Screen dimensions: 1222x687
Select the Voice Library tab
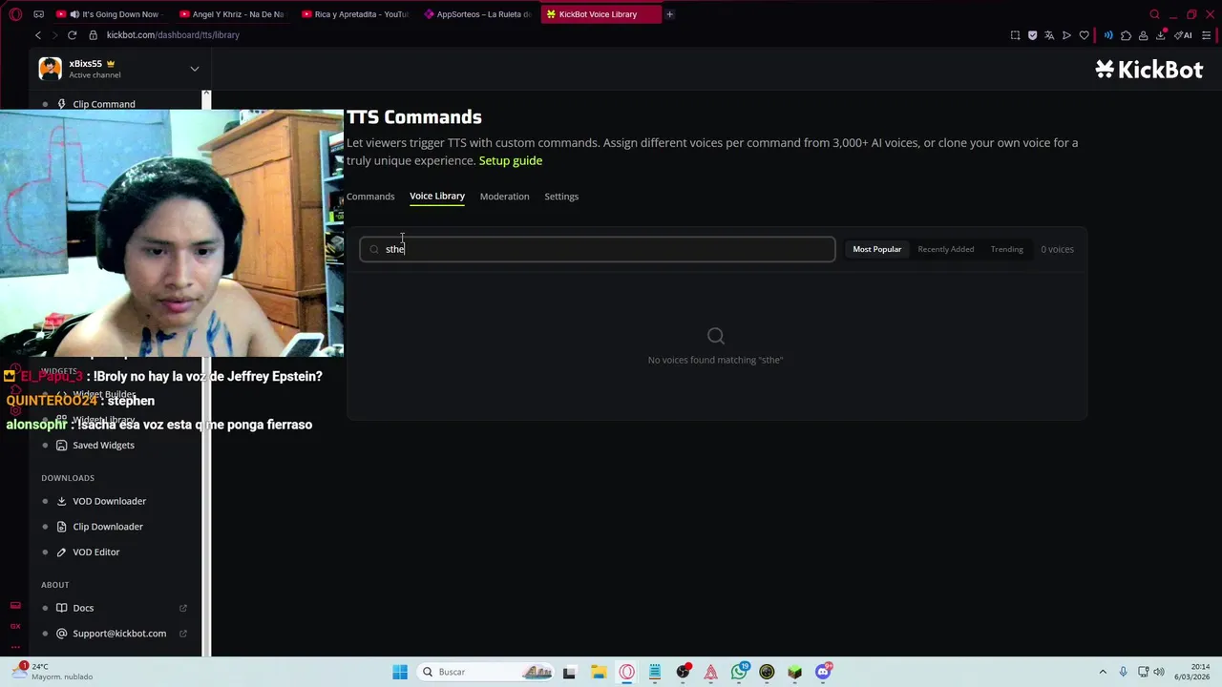(437, 197)
